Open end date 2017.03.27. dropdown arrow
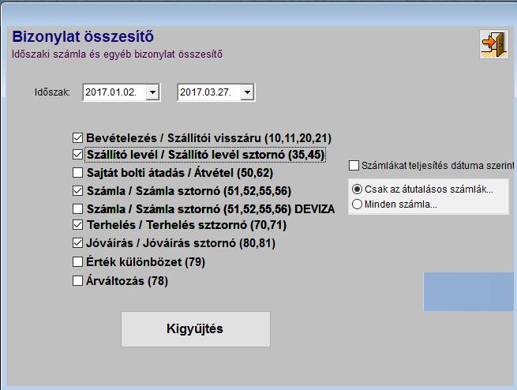The width and height of the screenshot is (517, 390). click(x=247, y=92)
